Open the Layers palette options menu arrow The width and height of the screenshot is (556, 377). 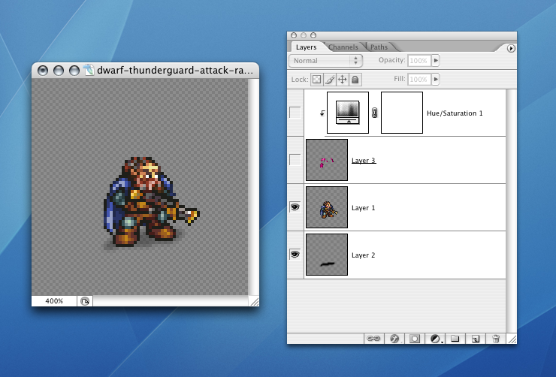point(511,48)
